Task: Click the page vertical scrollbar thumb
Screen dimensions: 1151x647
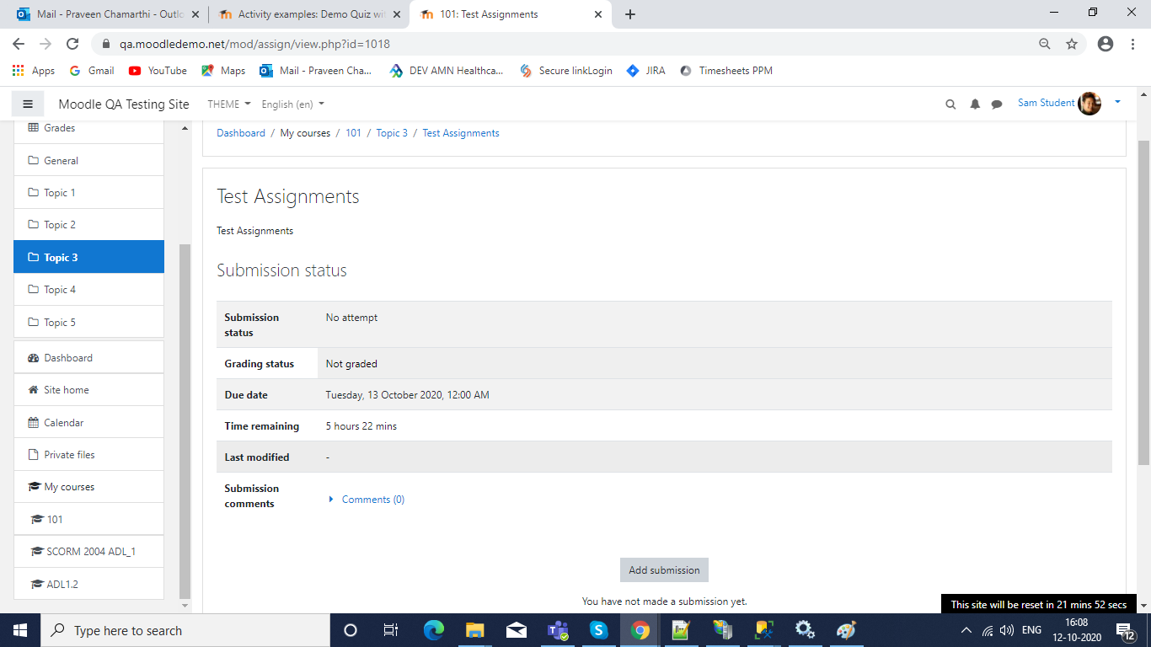Action: click(x=1143, y=302)
